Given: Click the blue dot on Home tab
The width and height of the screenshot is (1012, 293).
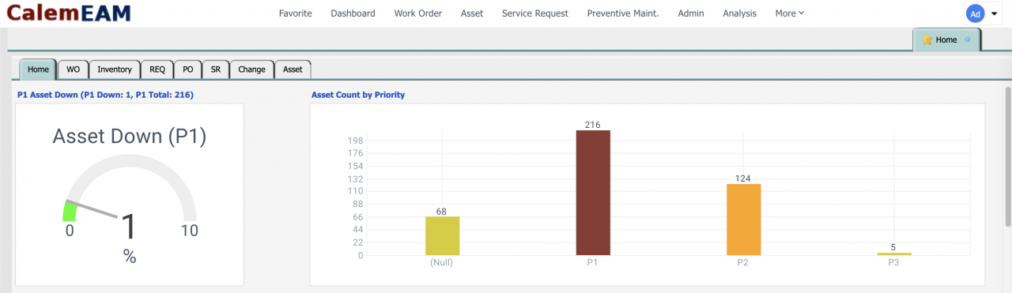Looking at the screenshot, I should pos(968,39).
